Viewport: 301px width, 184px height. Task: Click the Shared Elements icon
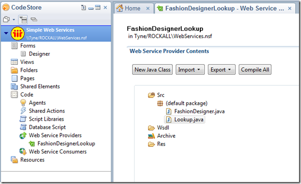(x=14, y=86)
